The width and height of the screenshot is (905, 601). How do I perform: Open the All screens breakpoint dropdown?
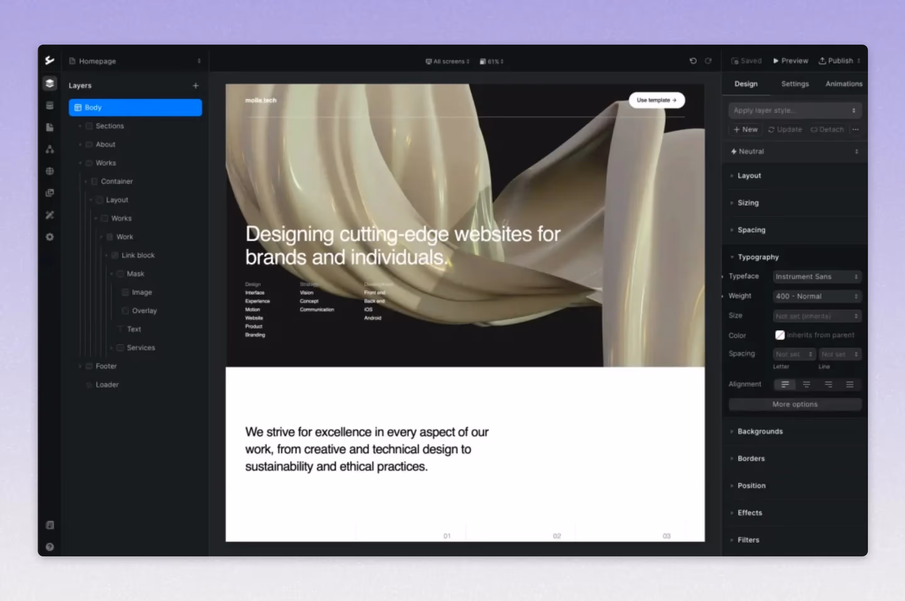click(447, 61)
